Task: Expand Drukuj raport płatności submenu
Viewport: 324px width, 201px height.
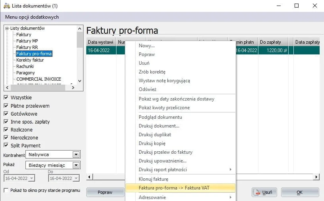Action: coord(180,170)
